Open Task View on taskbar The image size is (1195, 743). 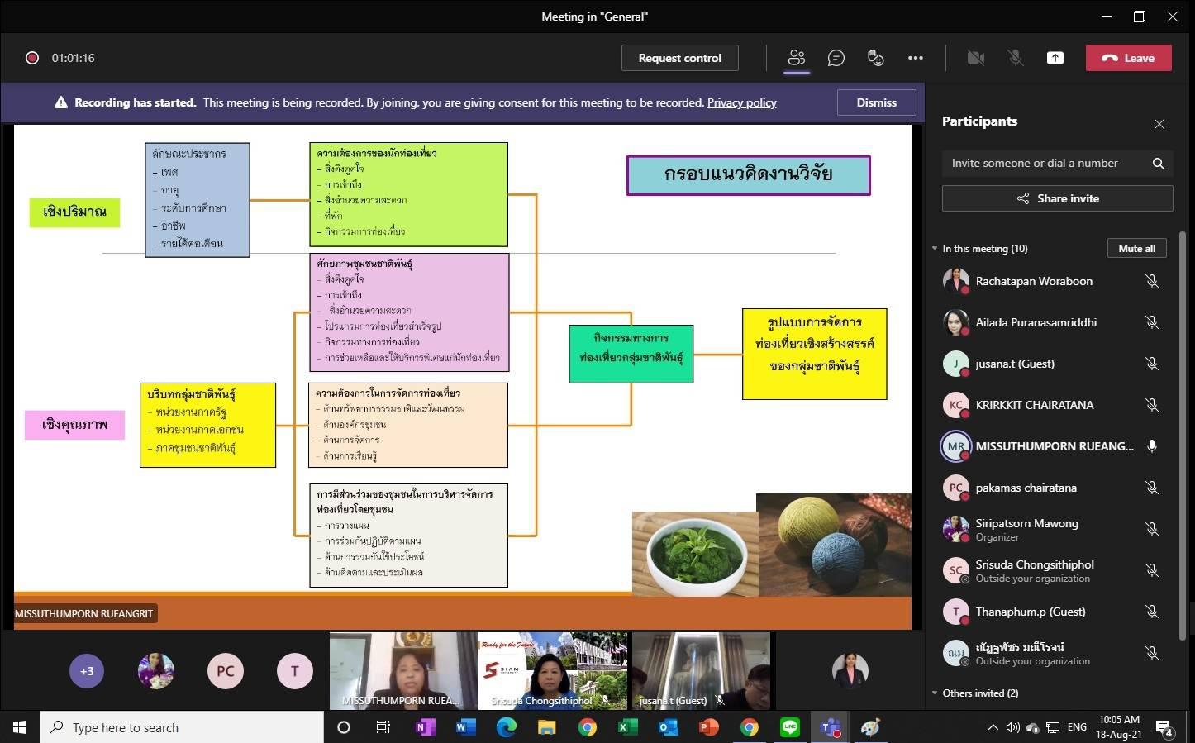pos(383,727)
